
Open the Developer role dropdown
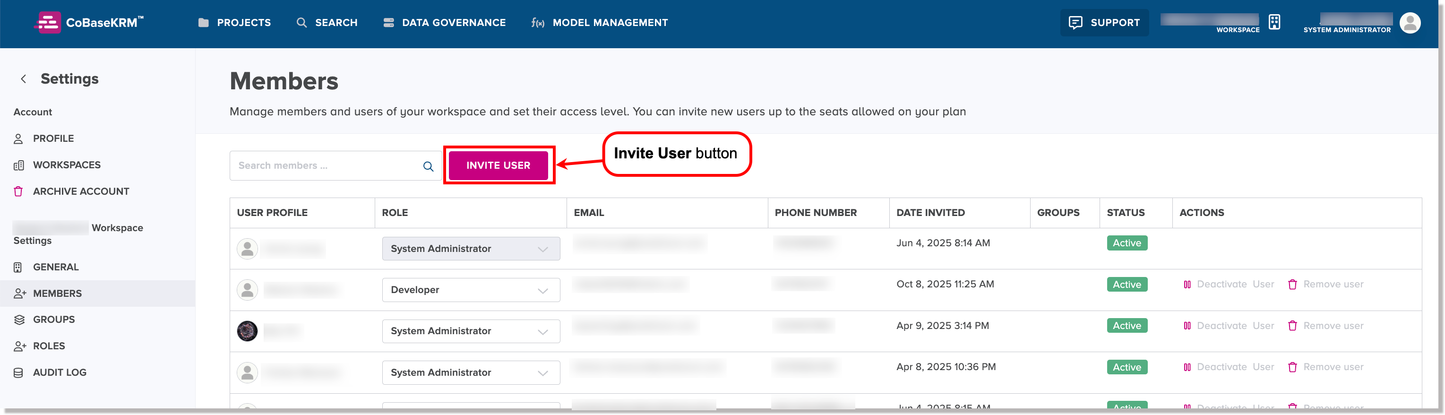pyautogui.click(x=471, y=290)
